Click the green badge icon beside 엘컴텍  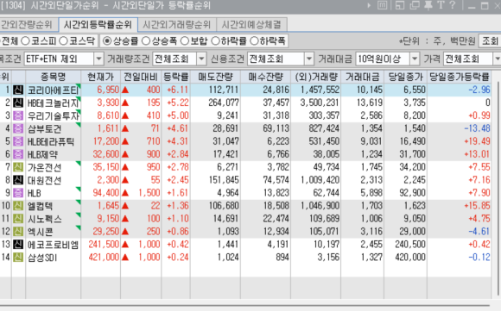(18, 206)
